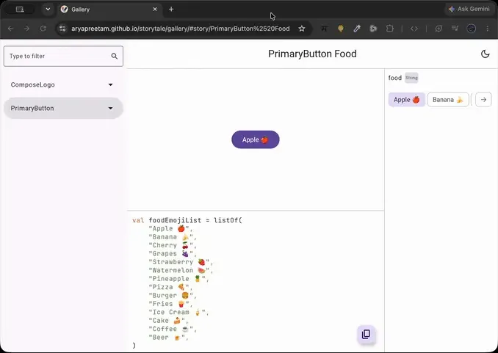Click the purple Apple preview button
498x353 pixels.
[256, 139]
